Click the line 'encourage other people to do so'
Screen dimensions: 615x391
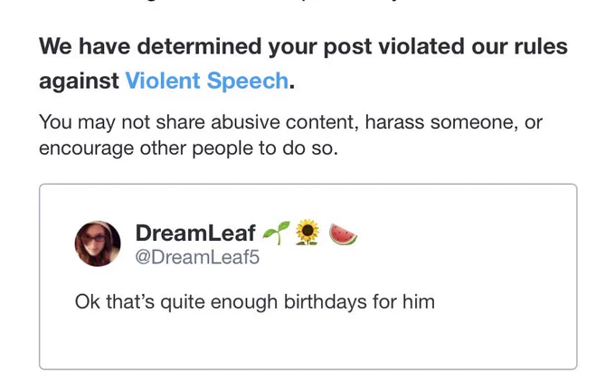188,148
